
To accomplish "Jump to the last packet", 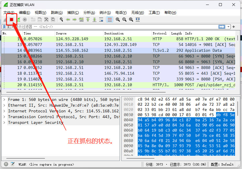I will tap(94, 20).
